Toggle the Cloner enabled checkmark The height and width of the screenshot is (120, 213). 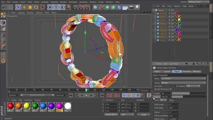(x=173, y=10)
